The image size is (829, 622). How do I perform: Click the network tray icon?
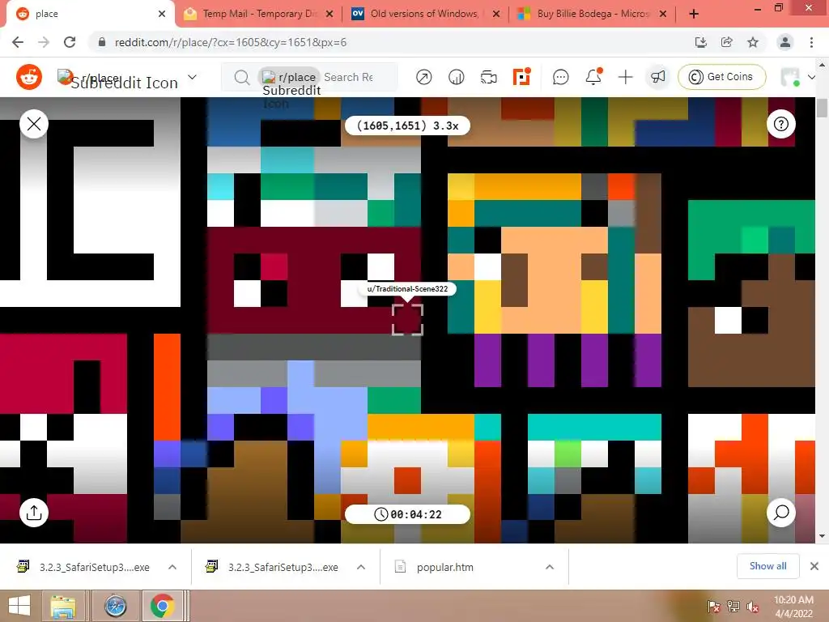pos(733,607)
